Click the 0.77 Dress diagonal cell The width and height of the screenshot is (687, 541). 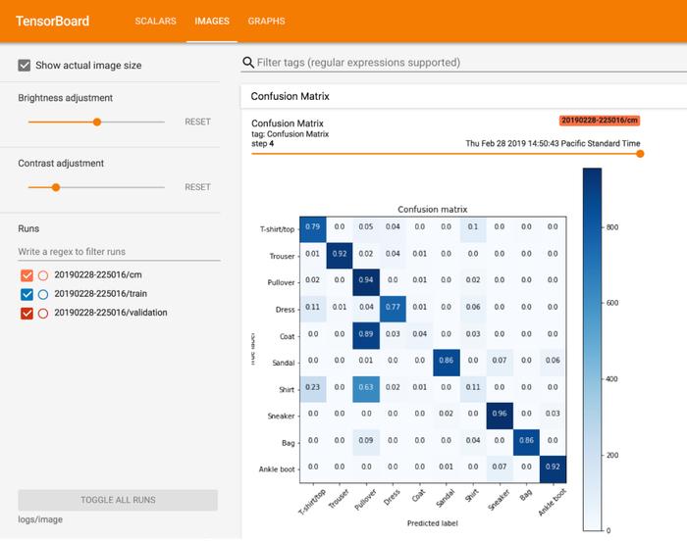[x=393, y=309]
